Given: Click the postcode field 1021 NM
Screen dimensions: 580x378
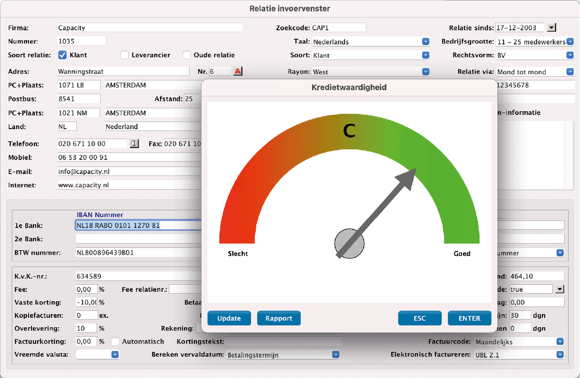Looking at the screenshot, I should click(x=78, y=113).
